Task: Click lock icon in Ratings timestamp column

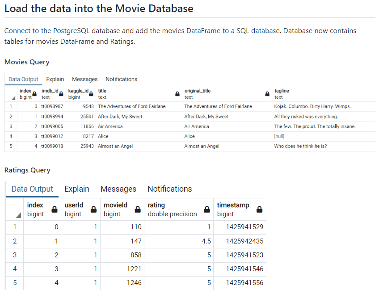Action: [259, 210]
